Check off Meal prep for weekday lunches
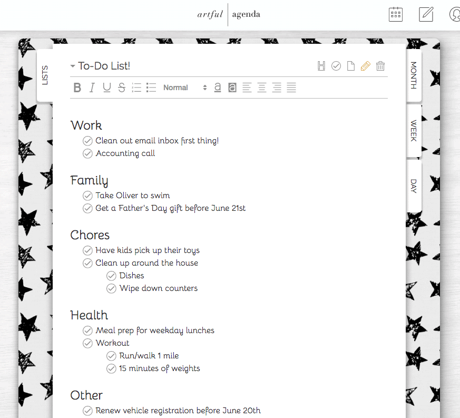Viewport: 460px width, 418px height. click(x=87, y=330)
